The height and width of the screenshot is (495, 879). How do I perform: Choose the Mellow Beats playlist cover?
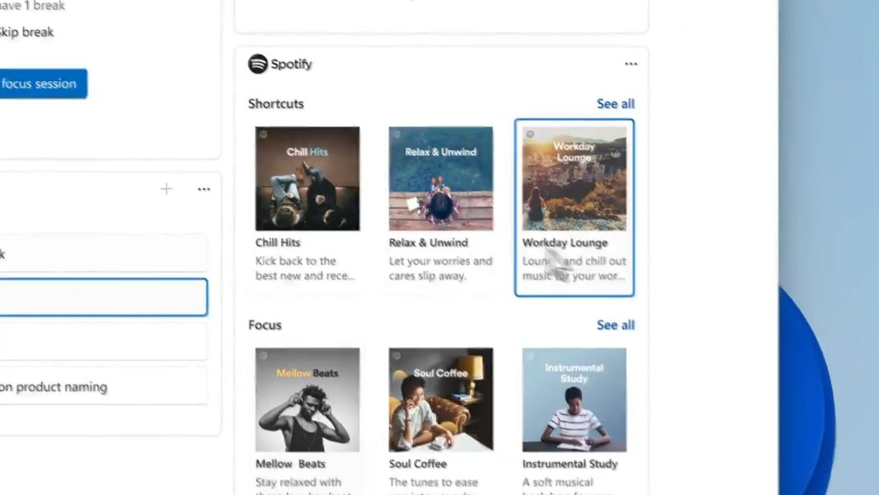(x=307, y=399)
